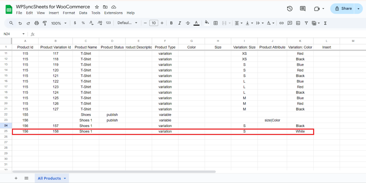Click the White cell in row 25
The width and height of the screenshot is (366, 183).
[x=300, y=131]
